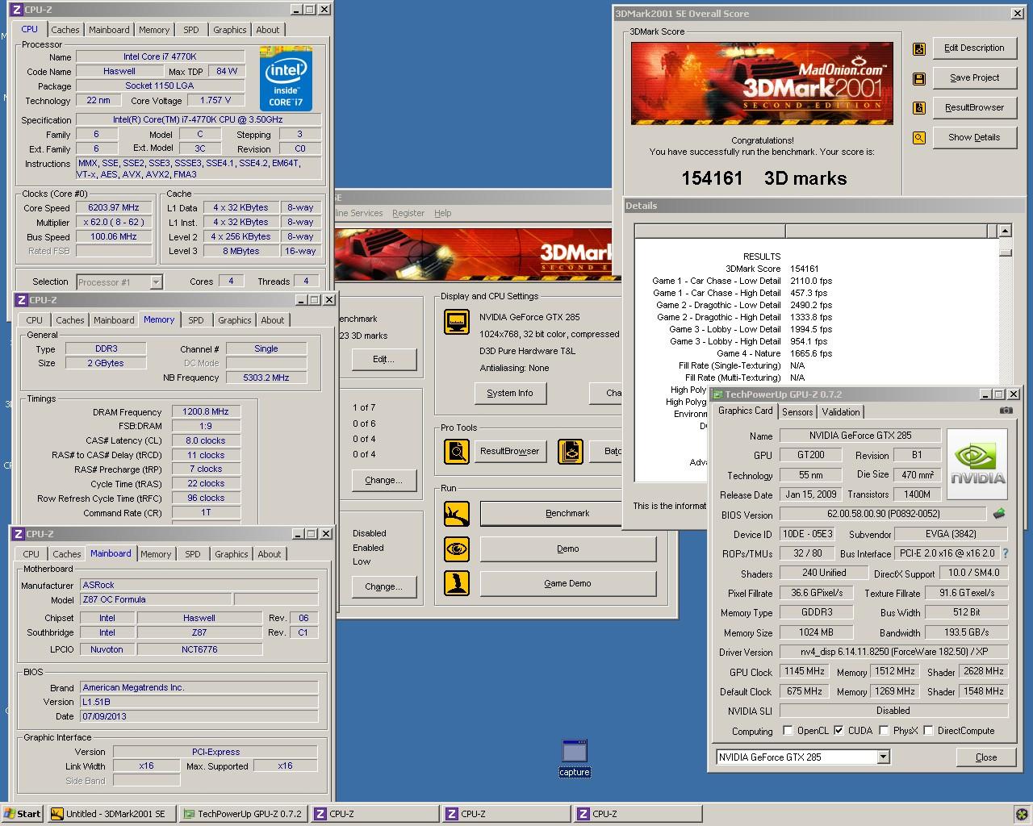1033x826 pixels.
Task: Click the Start button on taskbar
Action: pyautogui.click(x=23, y=814)
